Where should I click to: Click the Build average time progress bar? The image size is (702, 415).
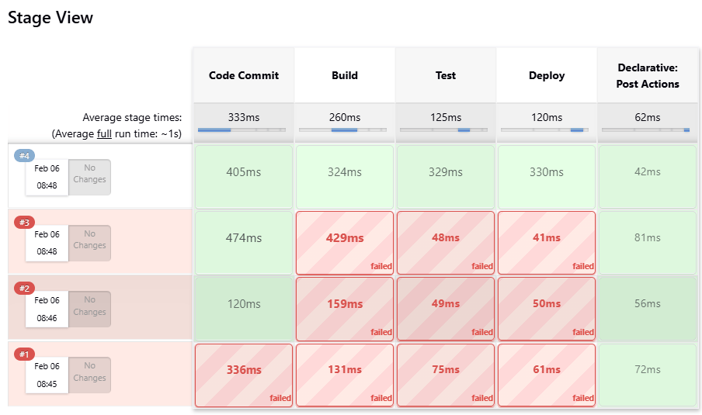[344, 130]
